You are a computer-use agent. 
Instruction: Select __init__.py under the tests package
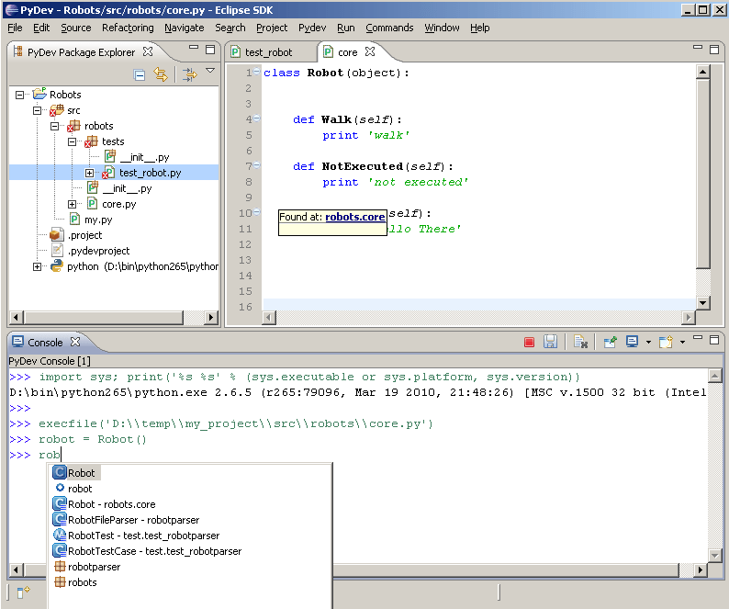[x=144, y=157]
